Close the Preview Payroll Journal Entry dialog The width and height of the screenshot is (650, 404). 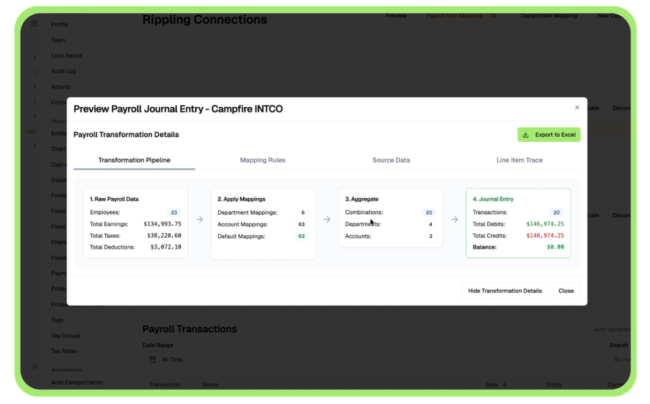(x=577, y=107)
